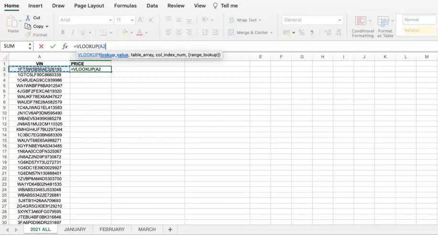Apply fill color bucket
This screenshot has height=235, width=438.
coord(125,32)
